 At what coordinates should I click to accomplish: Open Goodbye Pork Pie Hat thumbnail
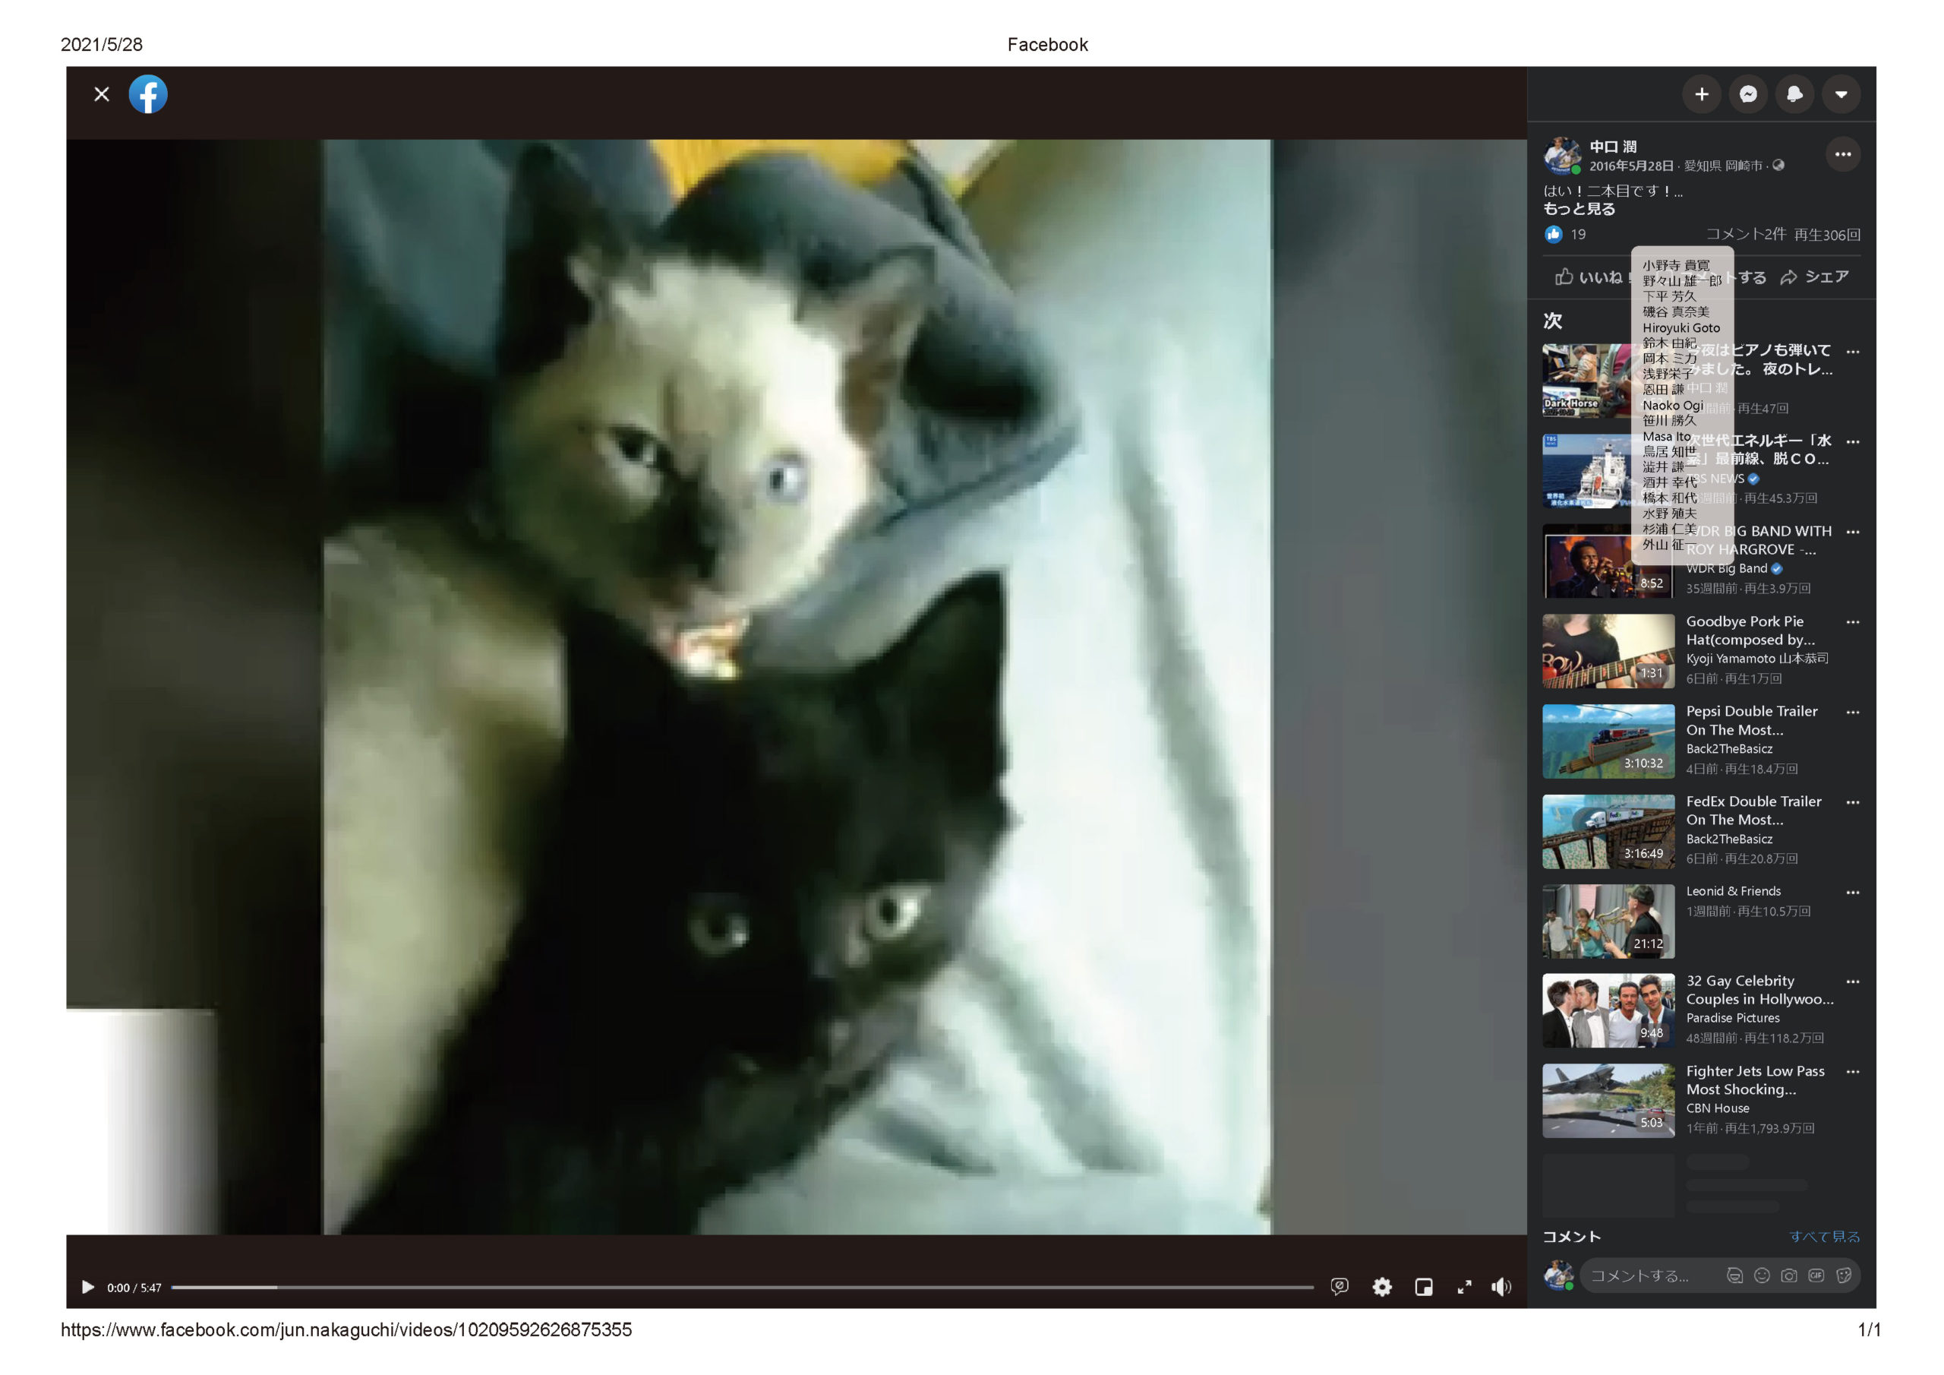(1608, 650)
